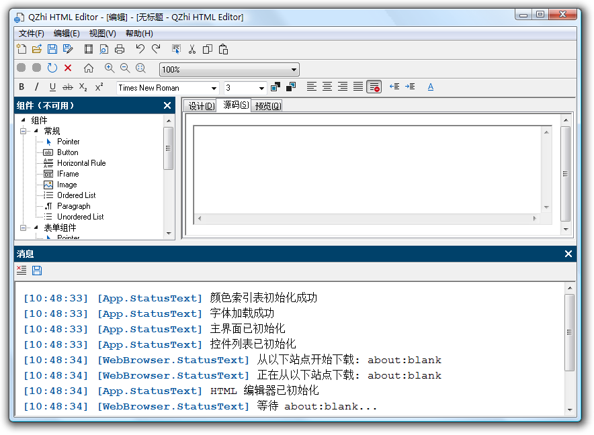Open the 编辑(E) menu
This screenshot has width=594, height=435.
coord(67,34)
